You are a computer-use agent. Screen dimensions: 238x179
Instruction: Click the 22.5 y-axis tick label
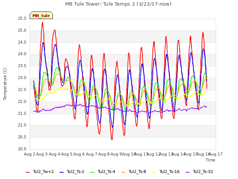(22, 89)
